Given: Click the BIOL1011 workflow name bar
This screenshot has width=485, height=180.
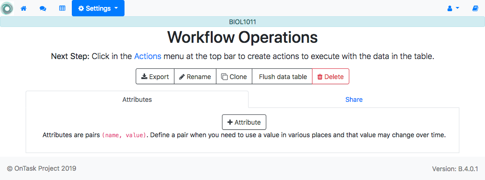Looking at the screenshot, I should tap(242, 22).
